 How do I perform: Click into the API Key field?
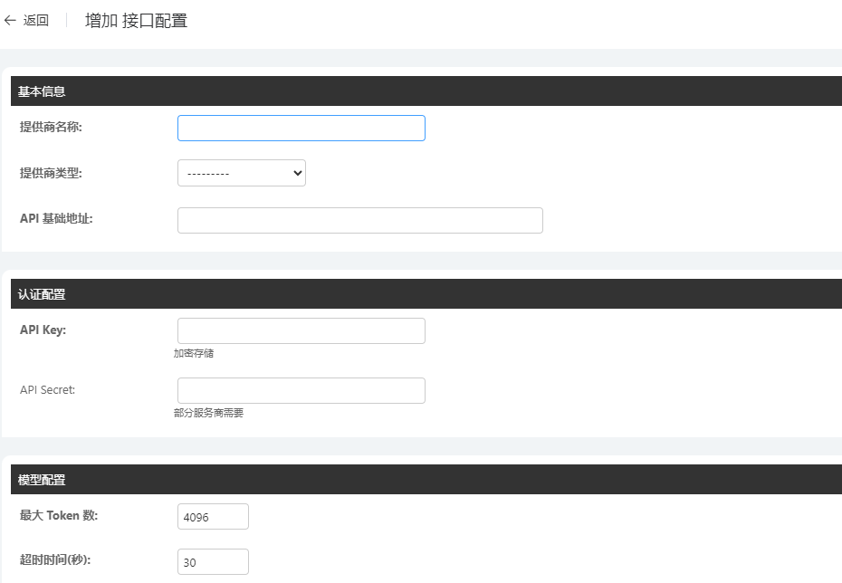pos(301,330)
